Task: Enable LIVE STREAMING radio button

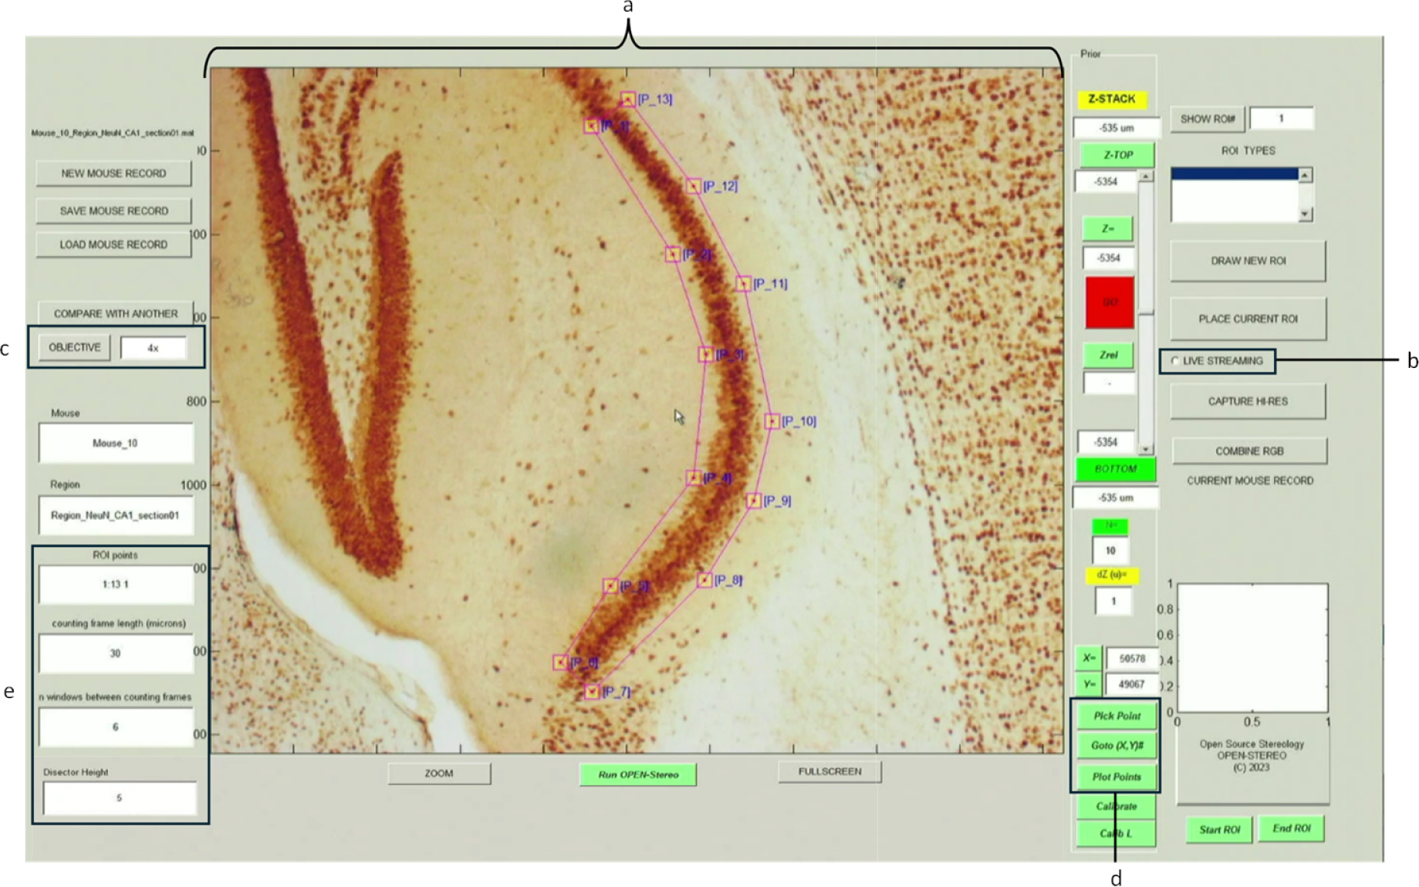Action: 1175,361
